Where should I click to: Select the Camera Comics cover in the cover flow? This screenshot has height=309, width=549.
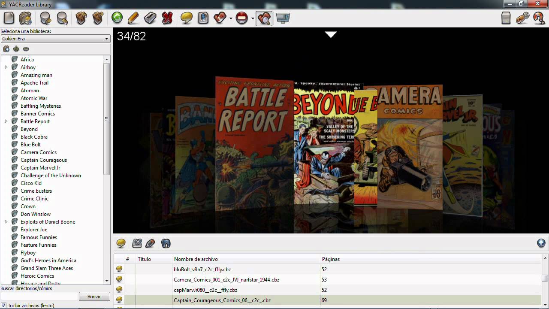[410, 147]
